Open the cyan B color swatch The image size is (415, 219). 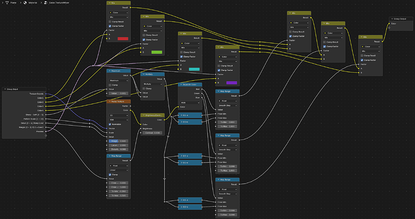coord(194,69)
